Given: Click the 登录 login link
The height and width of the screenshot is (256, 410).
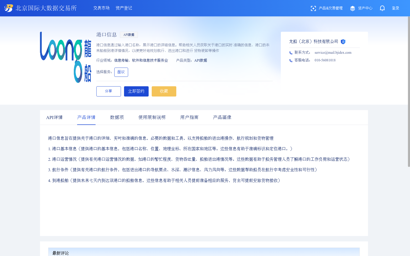Looking at the screenshot, I should click(x=395, y=8).
